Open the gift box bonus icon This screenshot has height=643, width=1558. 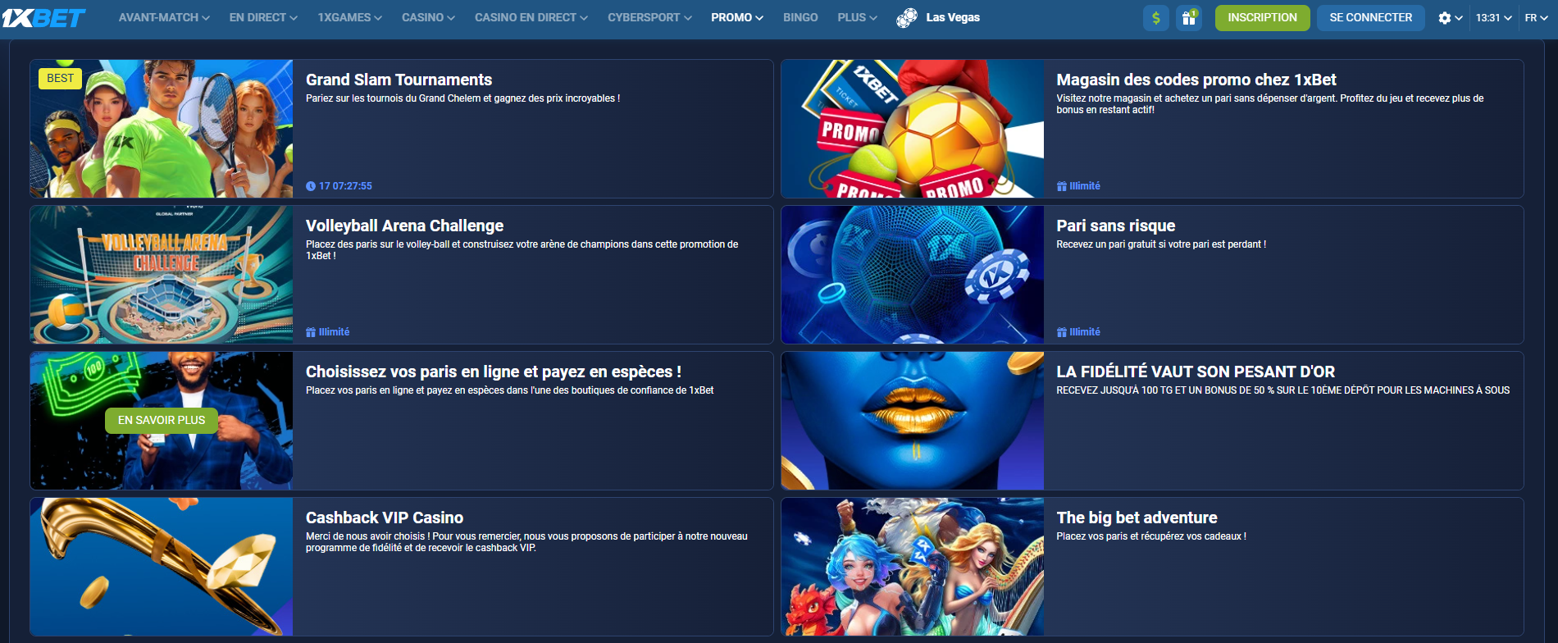(1188, 18)
